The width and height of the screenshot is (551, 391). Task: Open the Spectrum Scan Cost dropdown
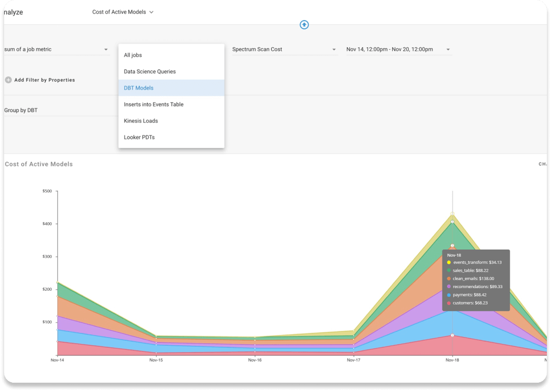click(x=334, y=49)
